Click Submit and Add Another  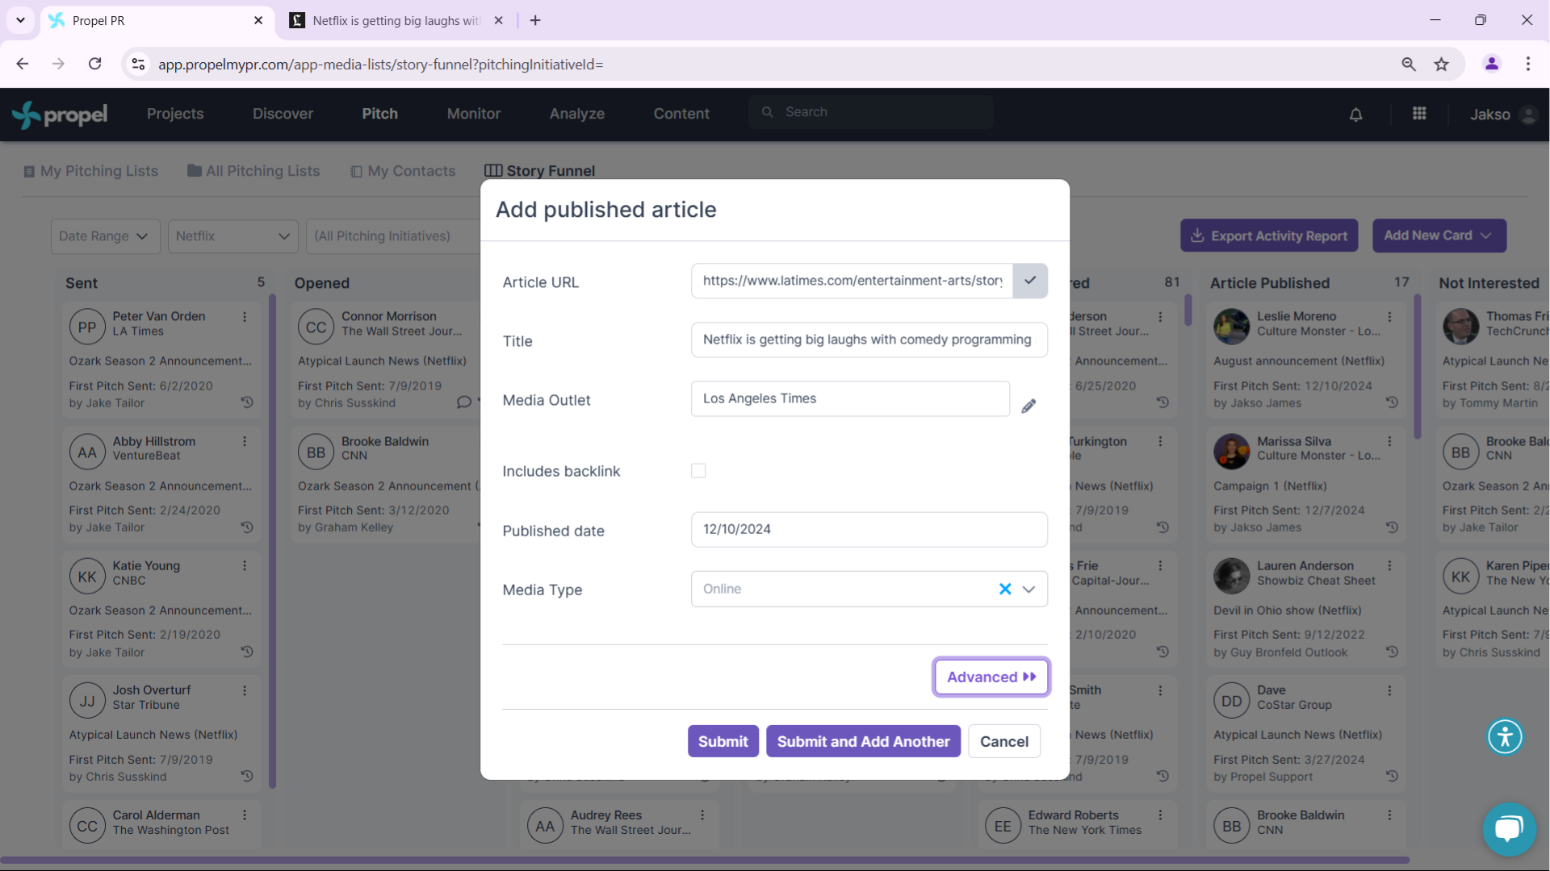pyautogui.click(x=863, y=741)
